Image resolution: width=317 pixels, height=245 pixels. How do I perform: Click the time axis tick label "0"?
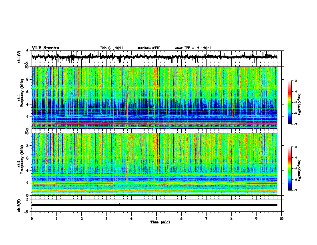(x=32, y=219)
